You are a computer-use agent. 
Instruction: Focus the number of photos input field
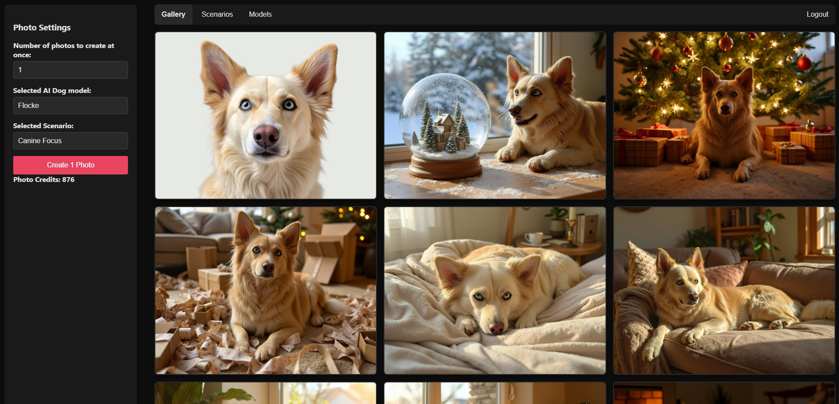[71, 70]
